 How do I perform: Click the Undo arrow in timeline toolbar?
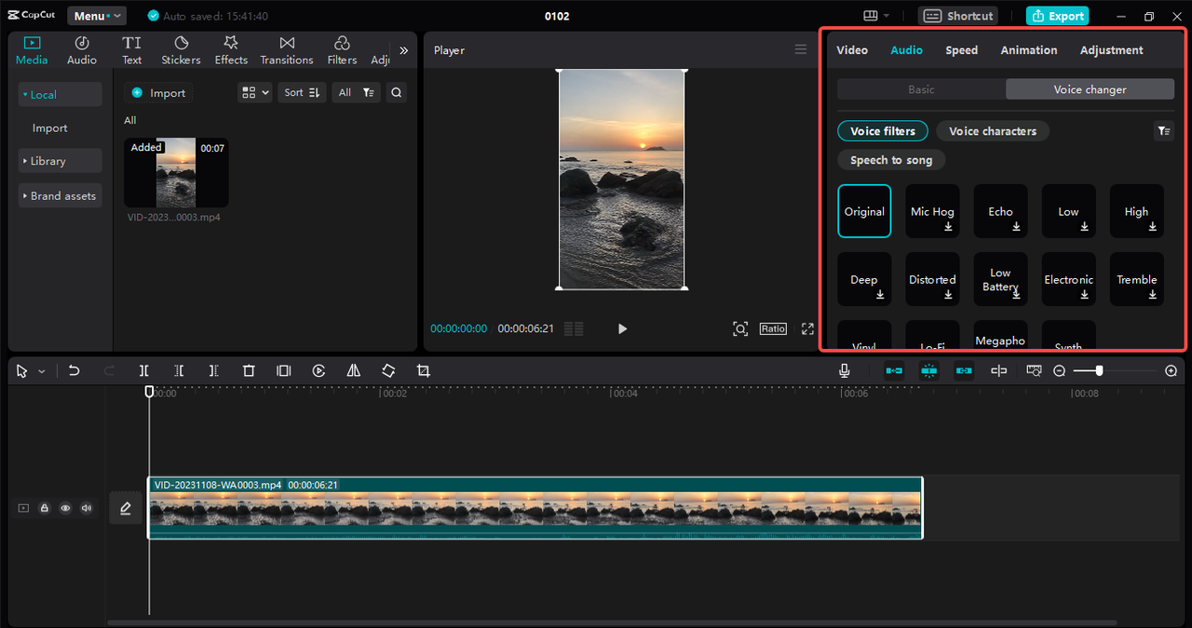tap(74, 370)
